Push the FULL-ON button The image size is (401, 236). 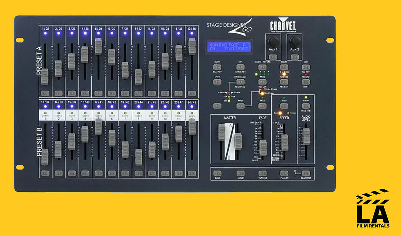coord(284,173)
